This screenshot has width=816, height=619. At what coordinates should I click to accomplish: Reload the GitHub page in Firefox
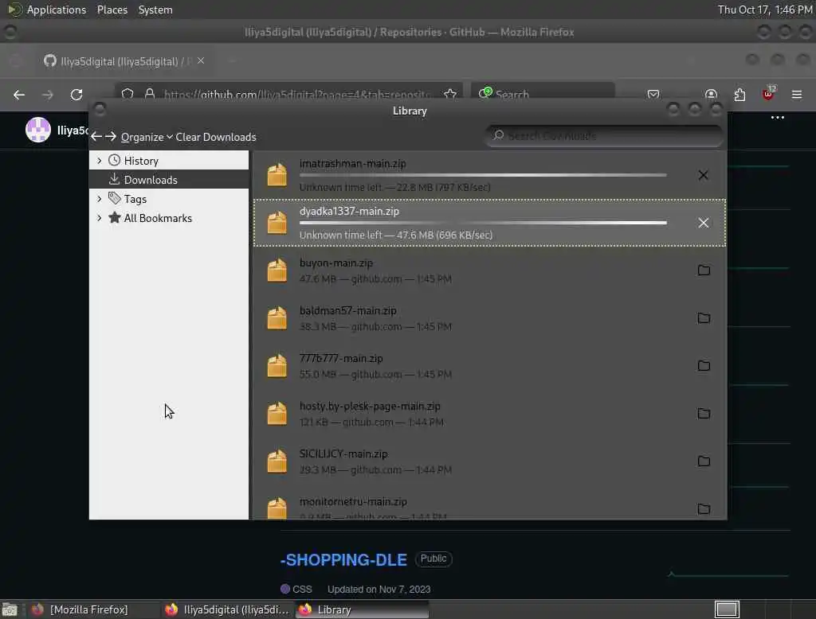click(76, 95)
